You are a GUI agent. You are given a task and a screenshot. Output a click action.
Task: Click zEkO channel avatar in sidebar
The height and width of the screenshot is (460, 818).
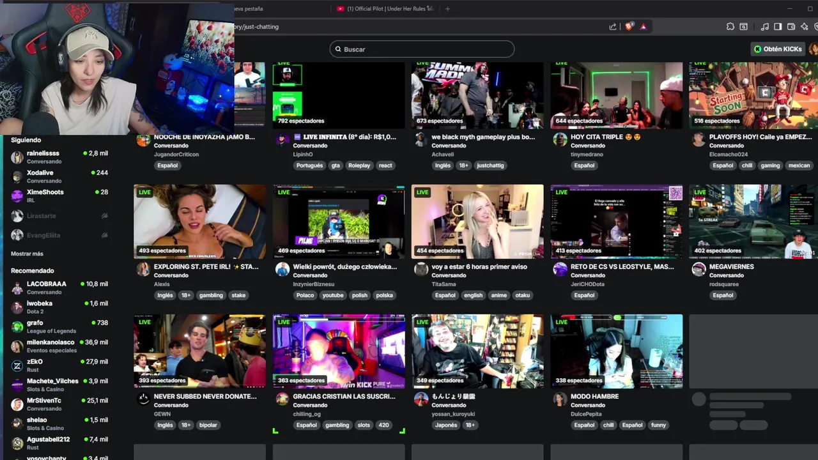click(x=17, y=365)
